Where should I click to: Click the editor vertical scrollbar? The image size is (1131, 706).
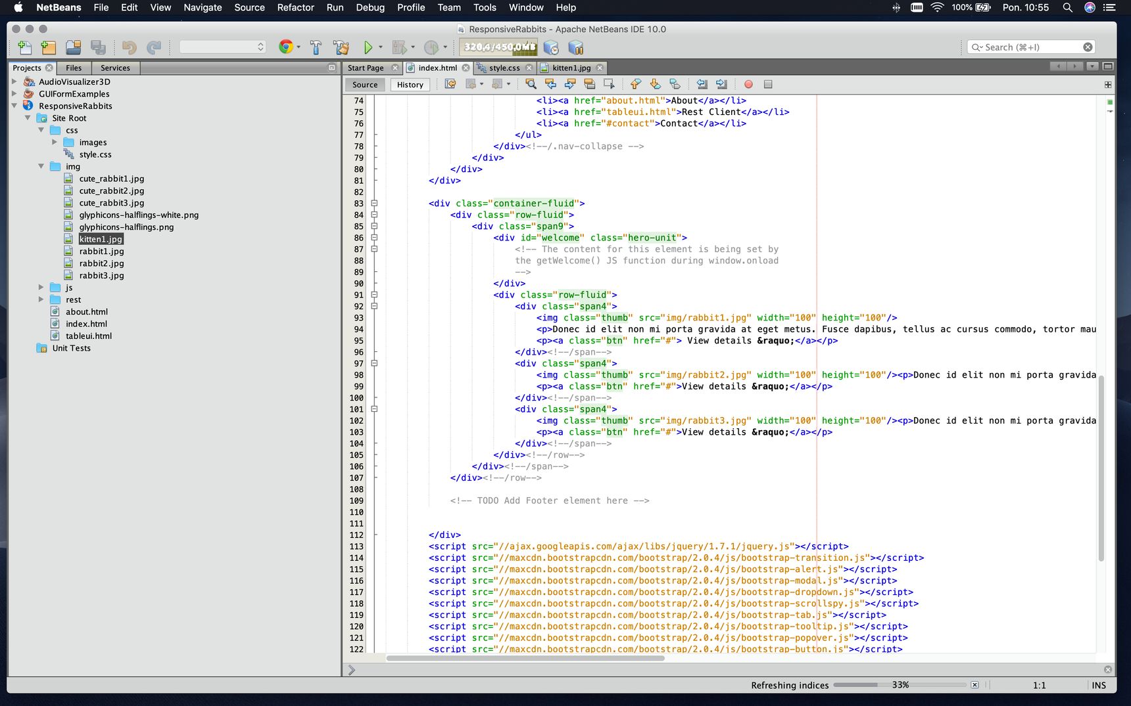(1101, 468)
